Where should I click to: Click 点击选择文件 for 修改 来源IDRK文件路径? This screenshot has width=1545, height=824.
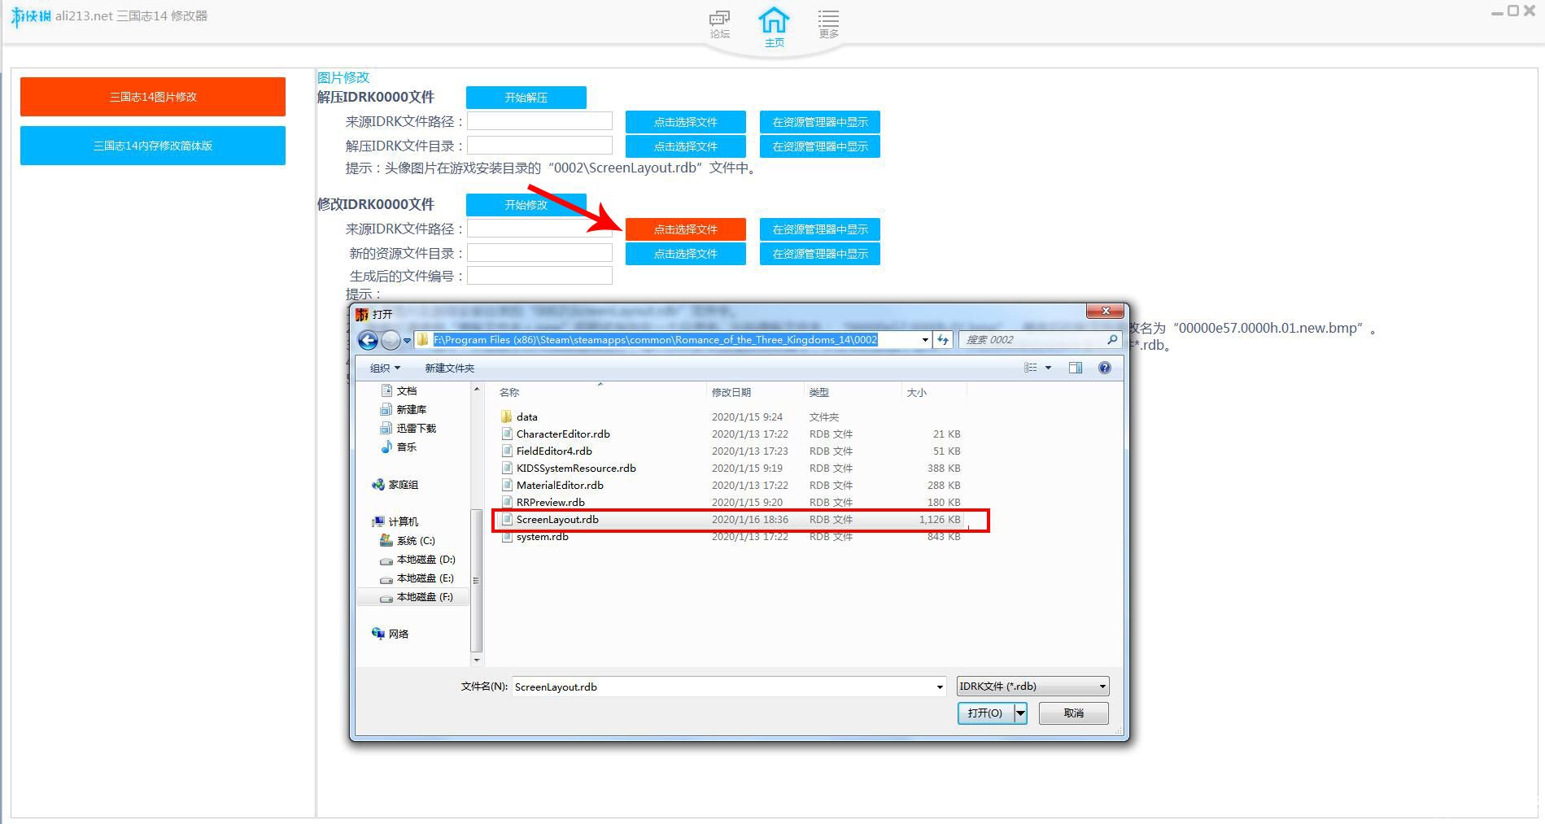pos(686,229)
